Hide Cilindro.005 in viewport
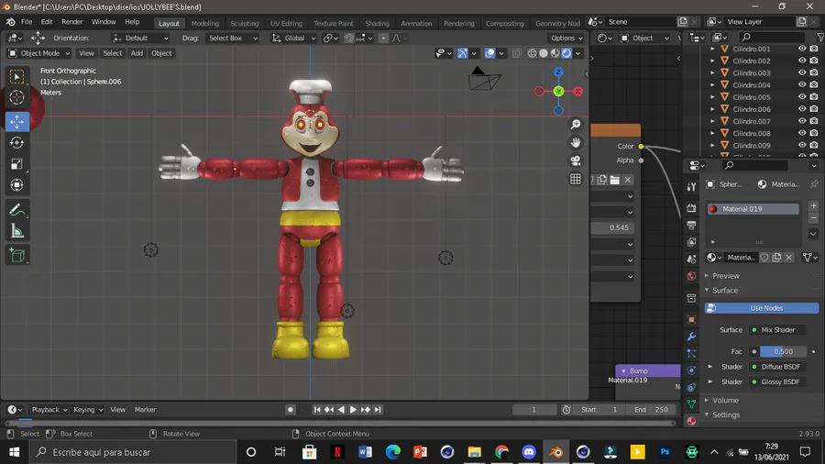 click(802, 97)
